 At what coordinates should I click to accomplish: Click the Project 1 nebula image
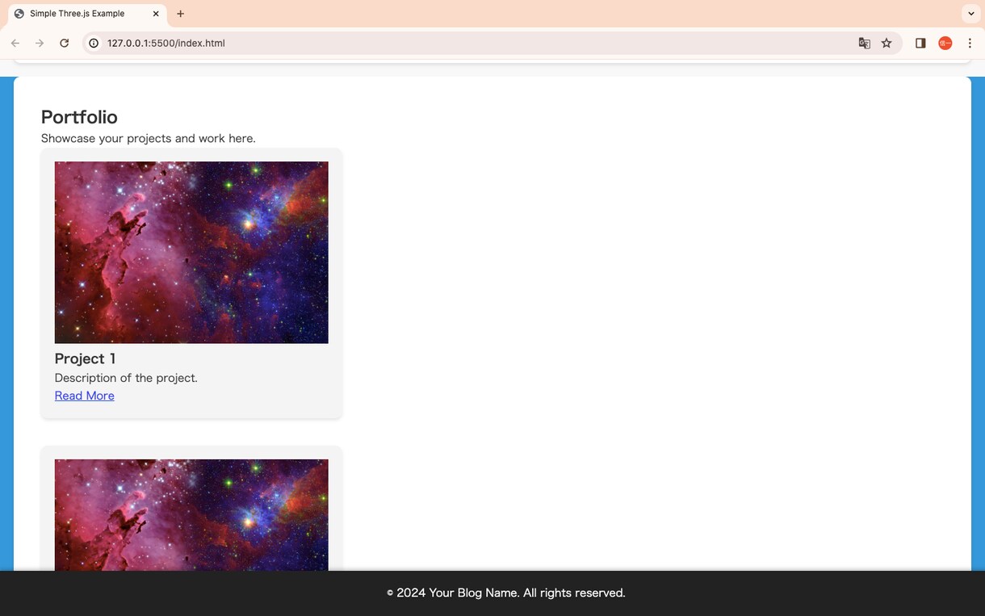(x=191, y=253)
